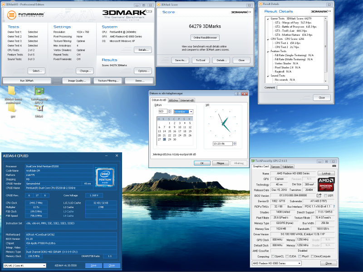Click the System Details button
The width and height of the screenshot is (363, 272).
(143, 50)
